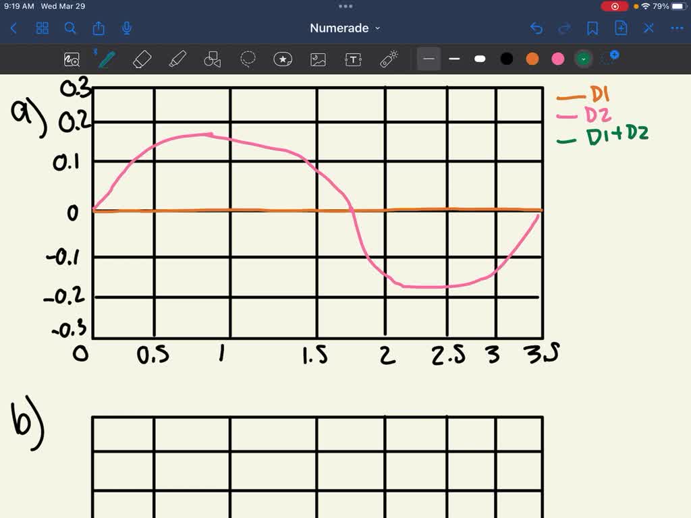691x518 pixels.
Task: Add a text box with the T tool
Action: [x=352, y=59]
